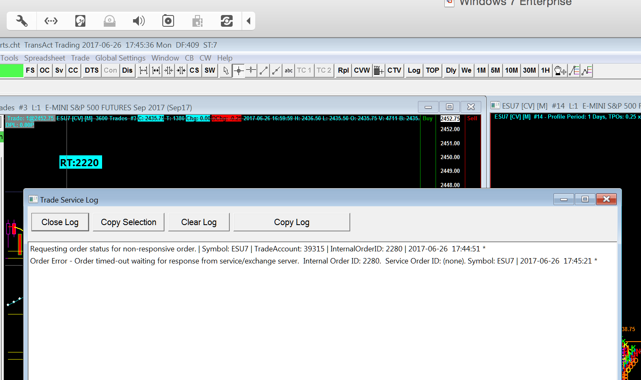Screen dimensions: 641x380
Task: Open the Spreadsheet menu
Action: 45,58
